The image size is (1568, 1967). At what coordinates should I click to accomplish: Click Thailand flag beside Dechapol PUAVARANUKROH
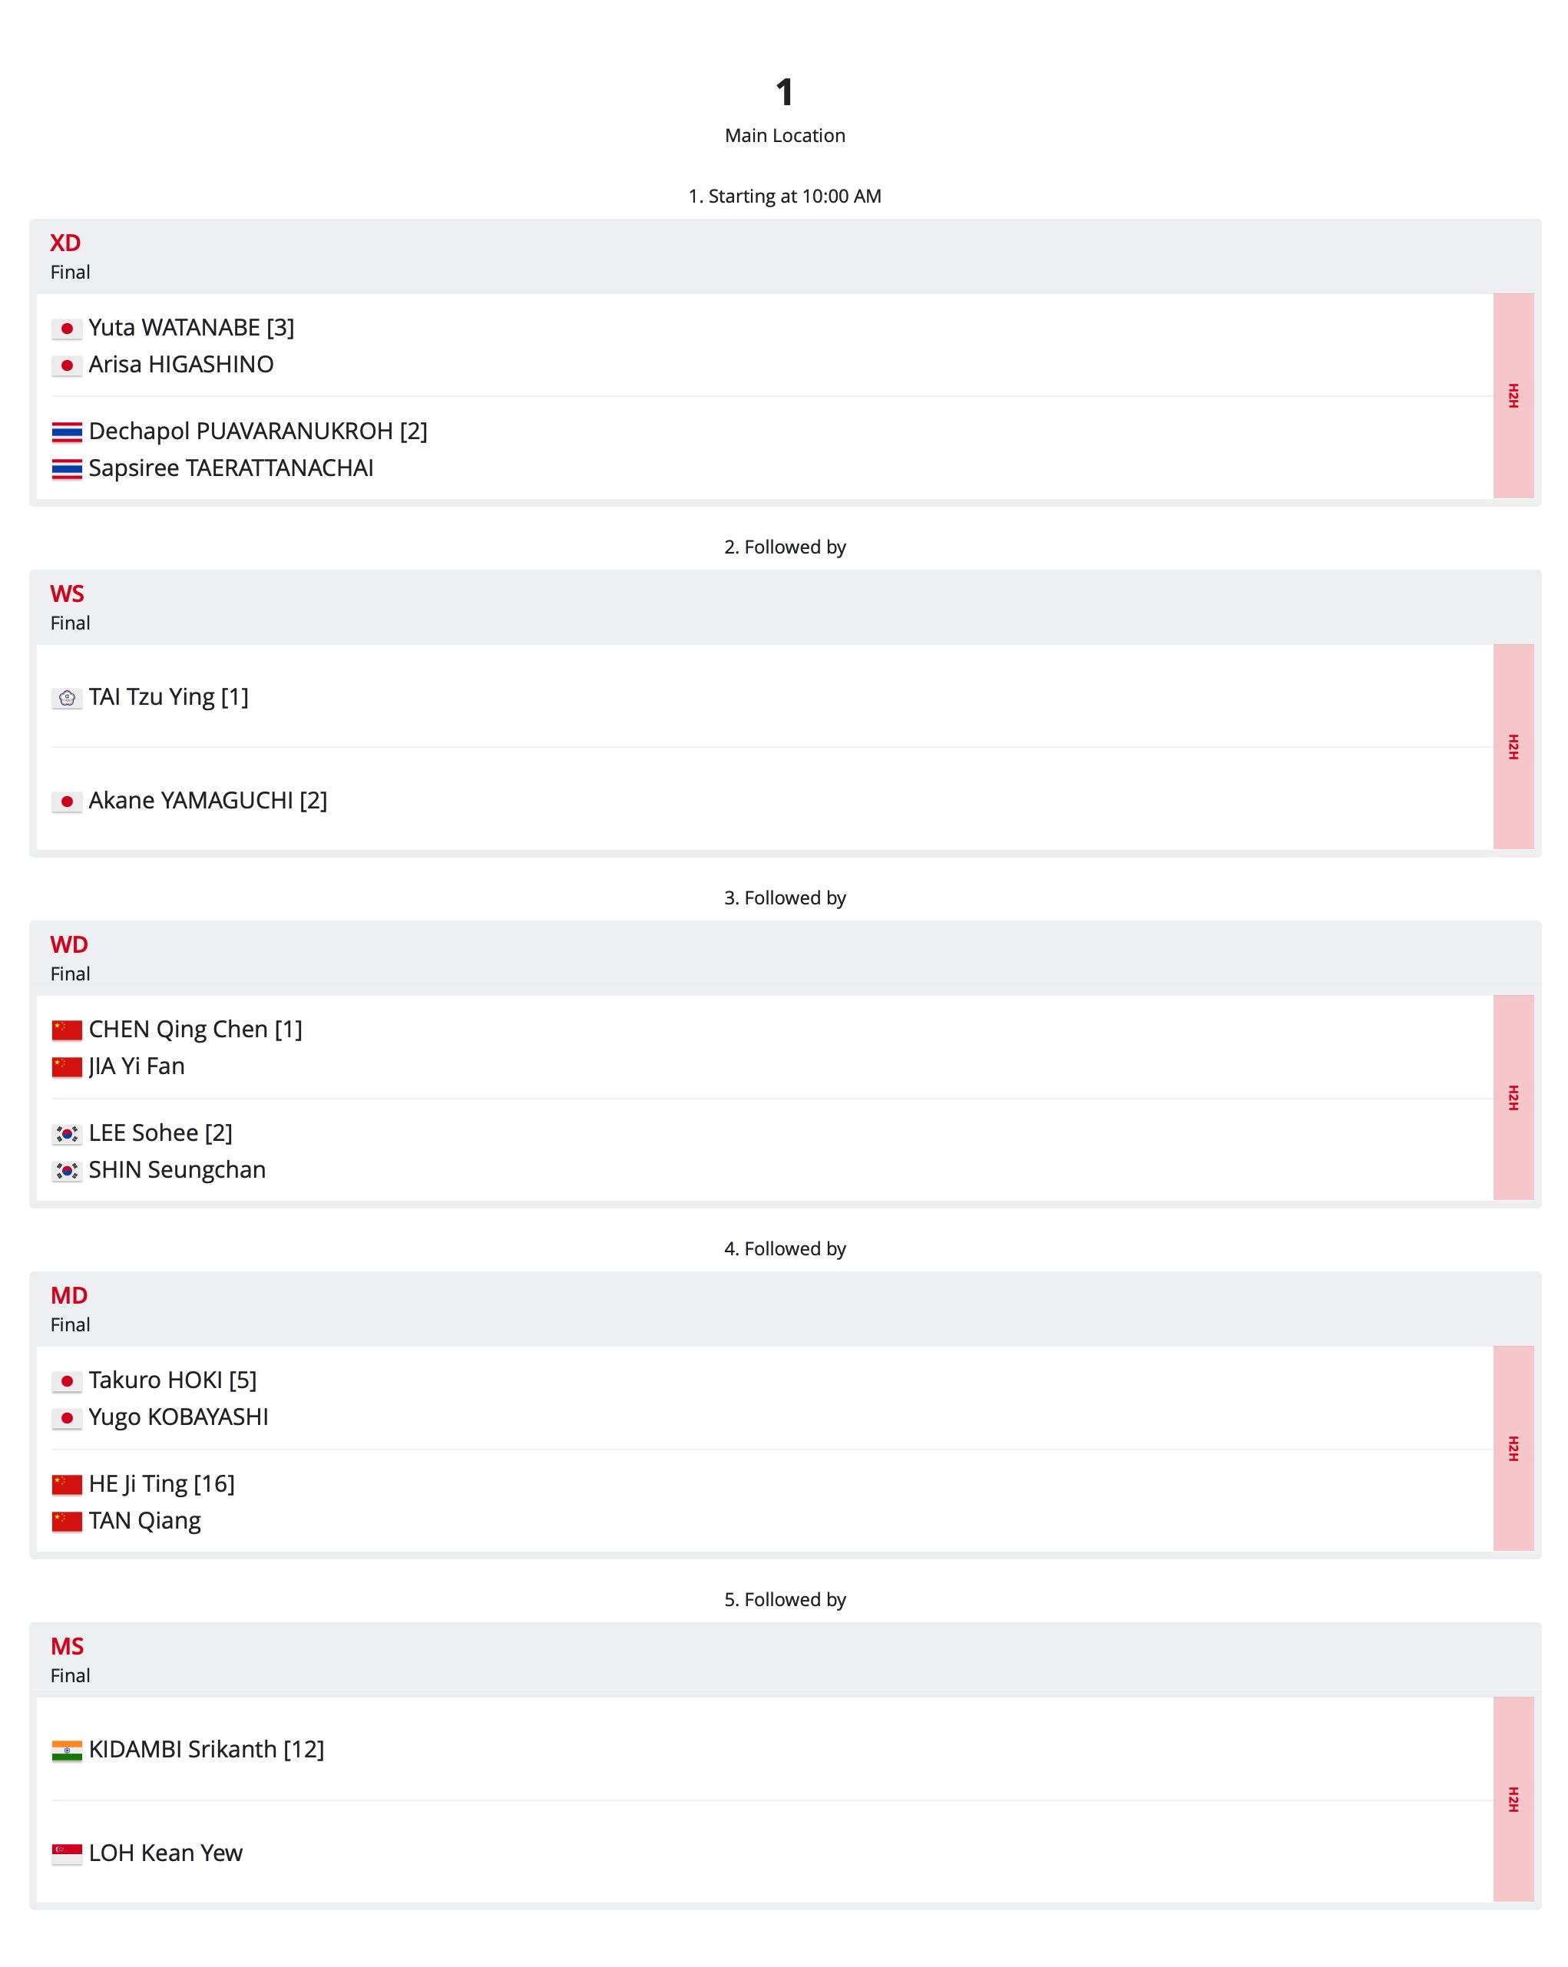tap(67, 431)
